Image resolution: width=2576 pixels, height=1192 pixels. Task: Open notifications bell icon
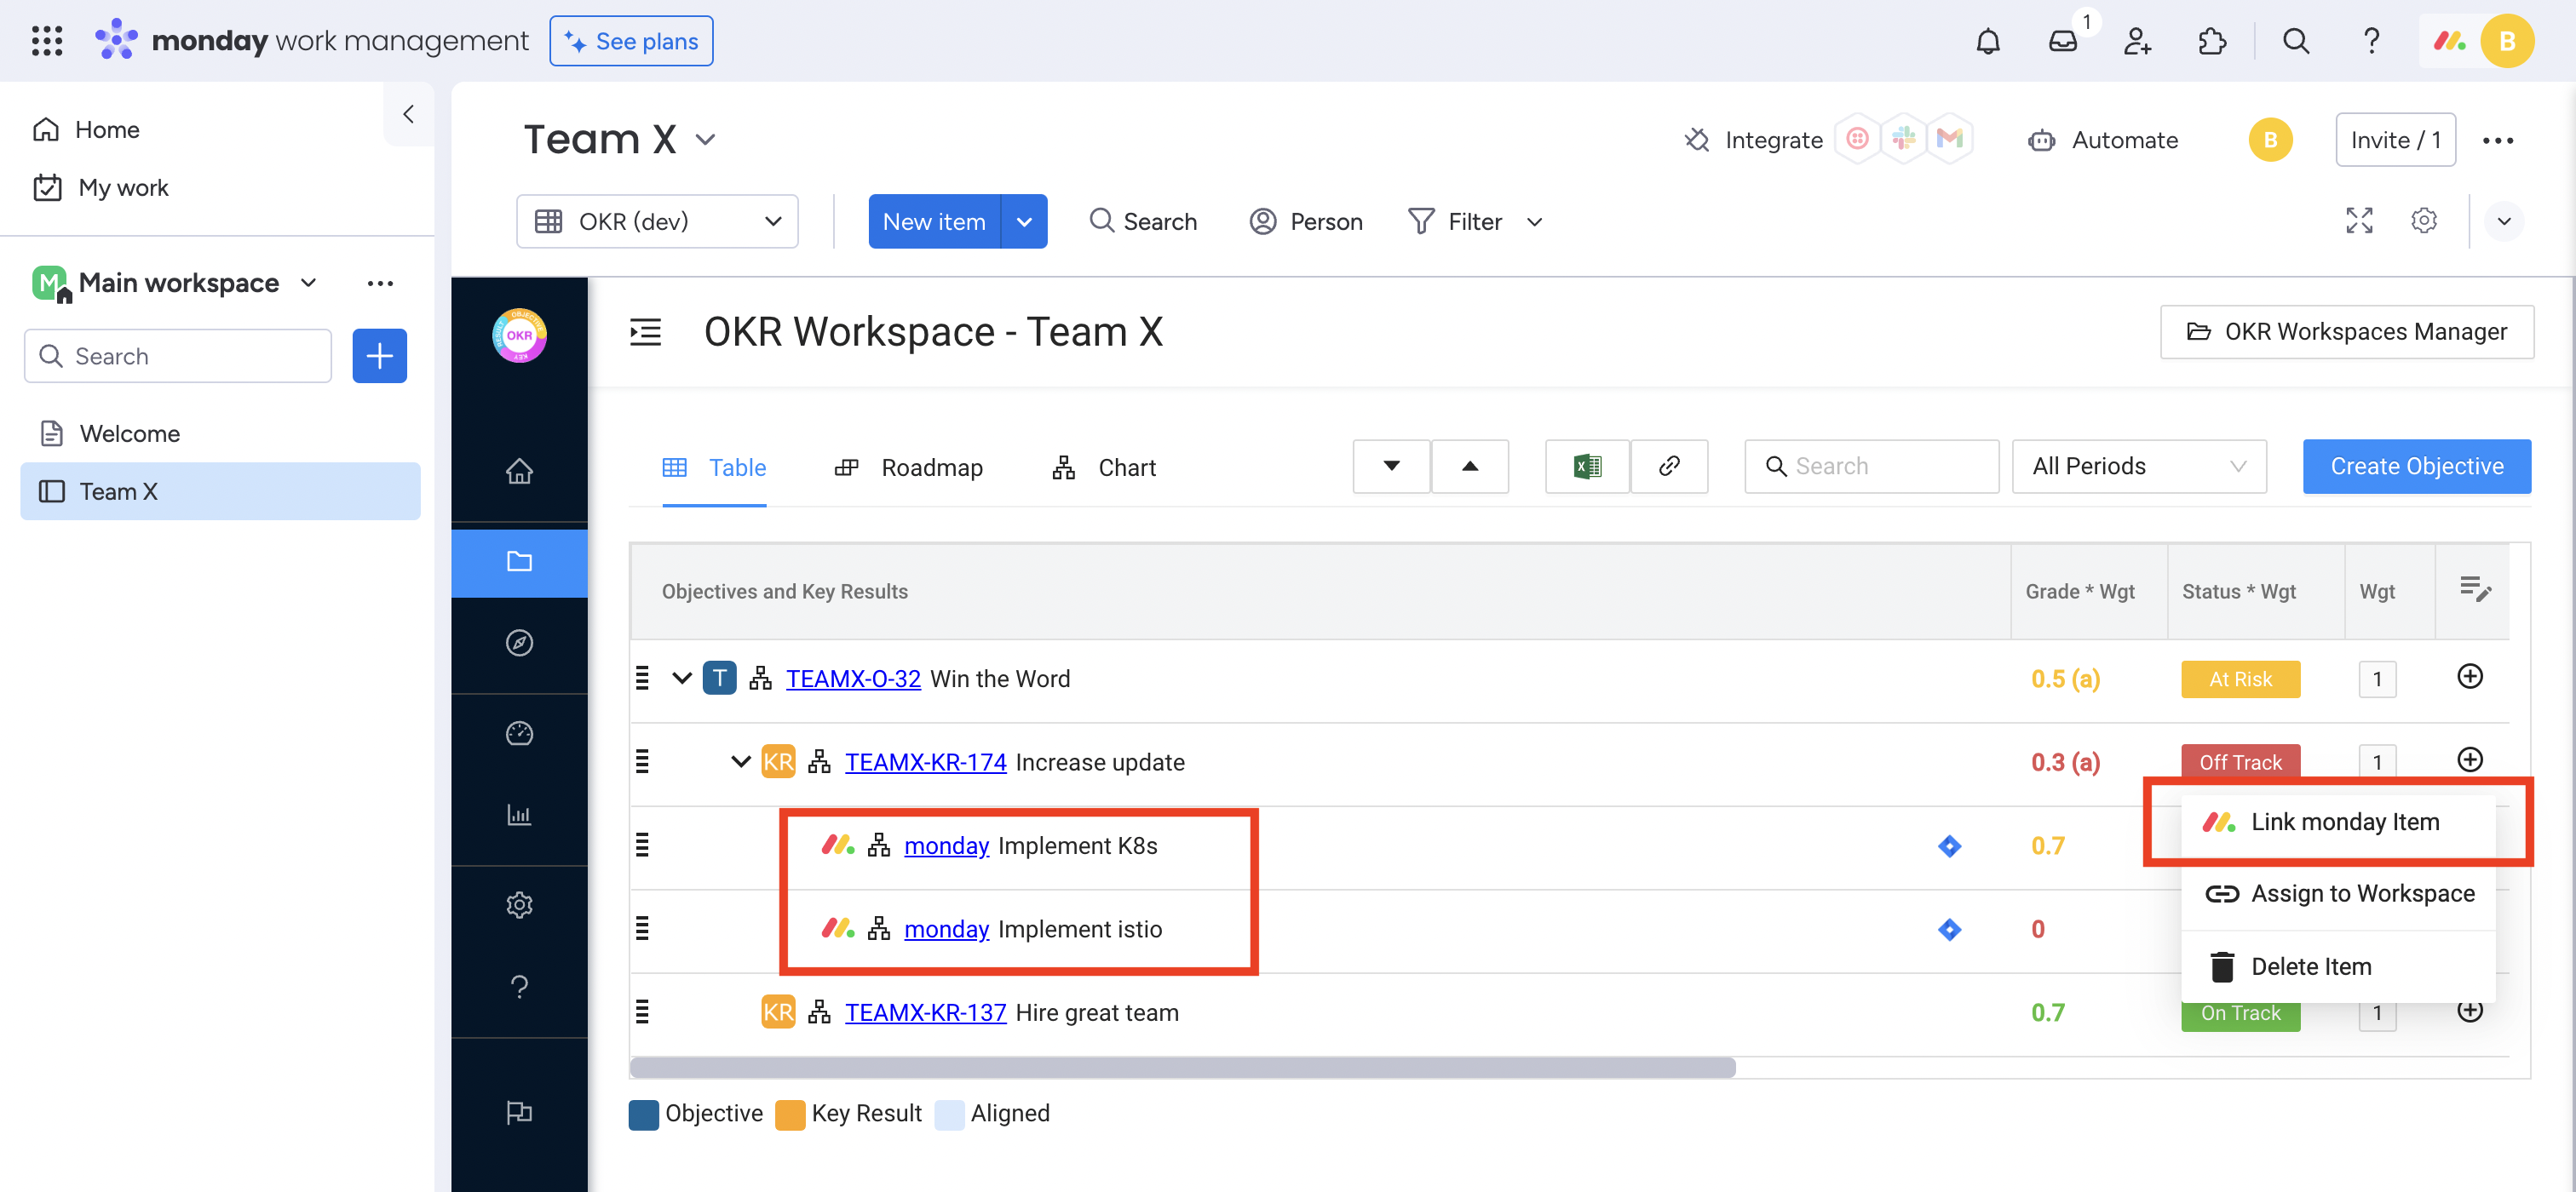tap(1988, 41)
